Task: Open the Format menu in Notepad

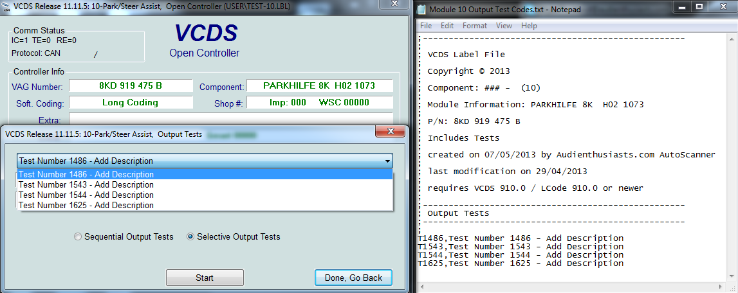Action: point(474,26)
